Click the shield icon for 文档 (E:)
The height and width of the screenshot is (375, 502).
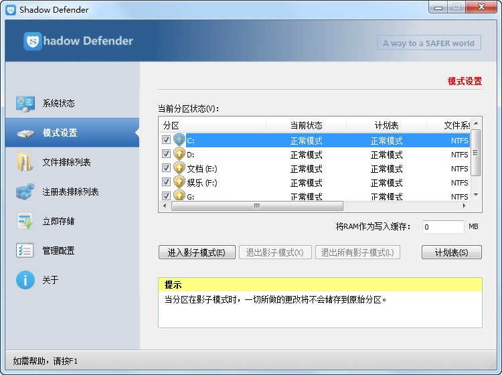click(179, 169)
